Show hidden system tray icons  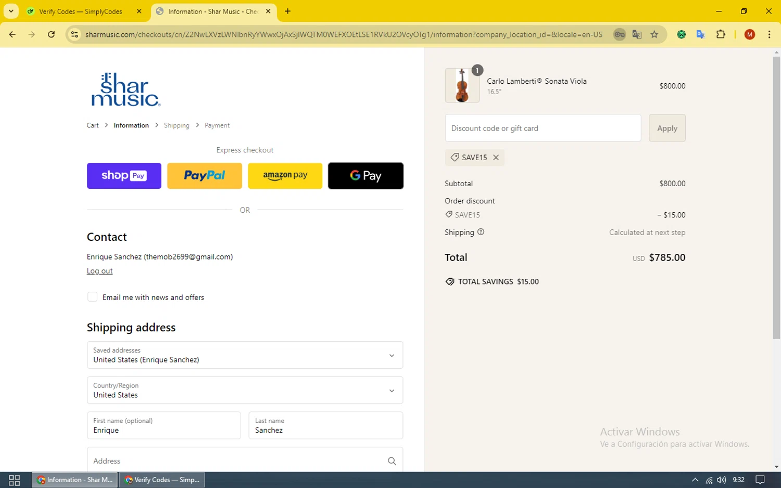pos(695,480)
